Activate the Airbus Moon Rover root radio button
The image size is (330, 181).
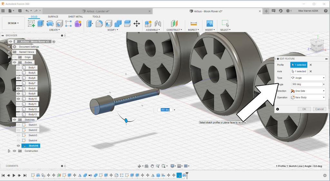[54, 41]
